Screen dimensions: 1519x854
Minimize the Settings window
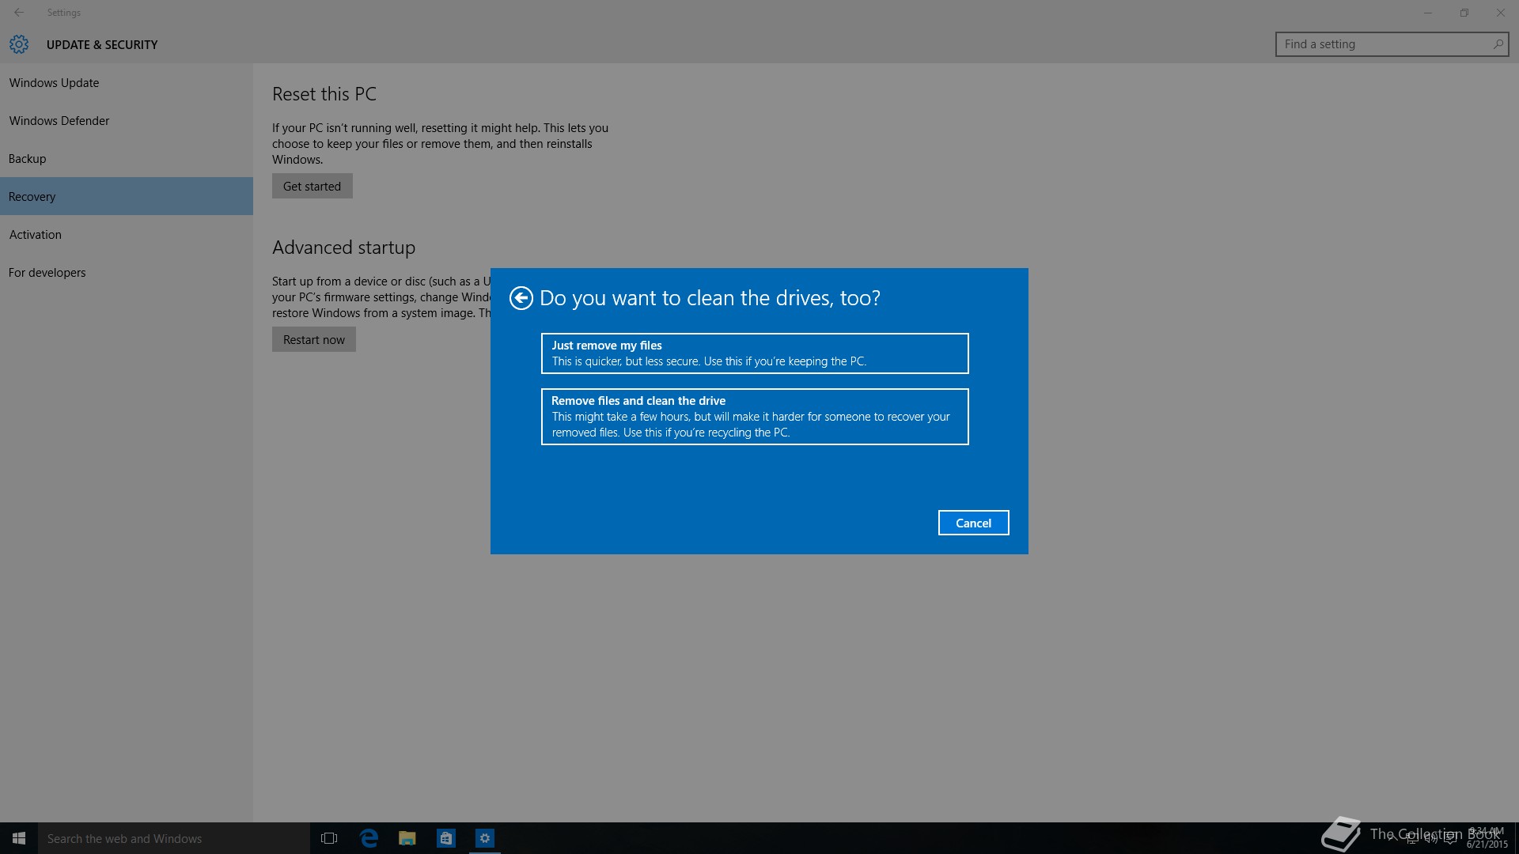[1428, 13]
